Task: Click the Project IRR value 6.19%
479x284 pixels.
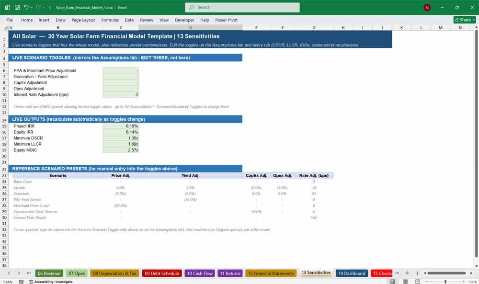Action: click(121, 126)
